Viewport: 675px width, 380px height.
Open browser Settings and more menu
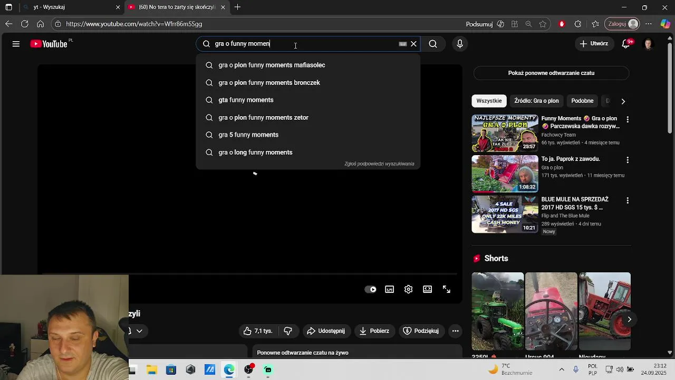coord(649,24)
